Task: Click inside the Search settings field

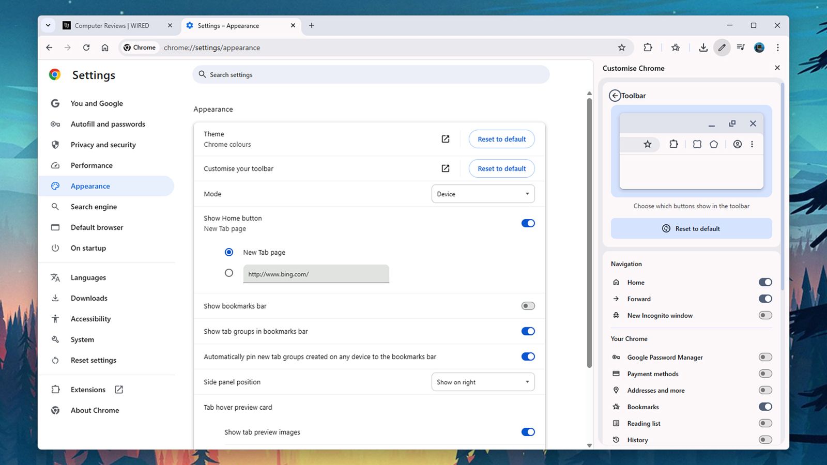Action: pos(370,74)
